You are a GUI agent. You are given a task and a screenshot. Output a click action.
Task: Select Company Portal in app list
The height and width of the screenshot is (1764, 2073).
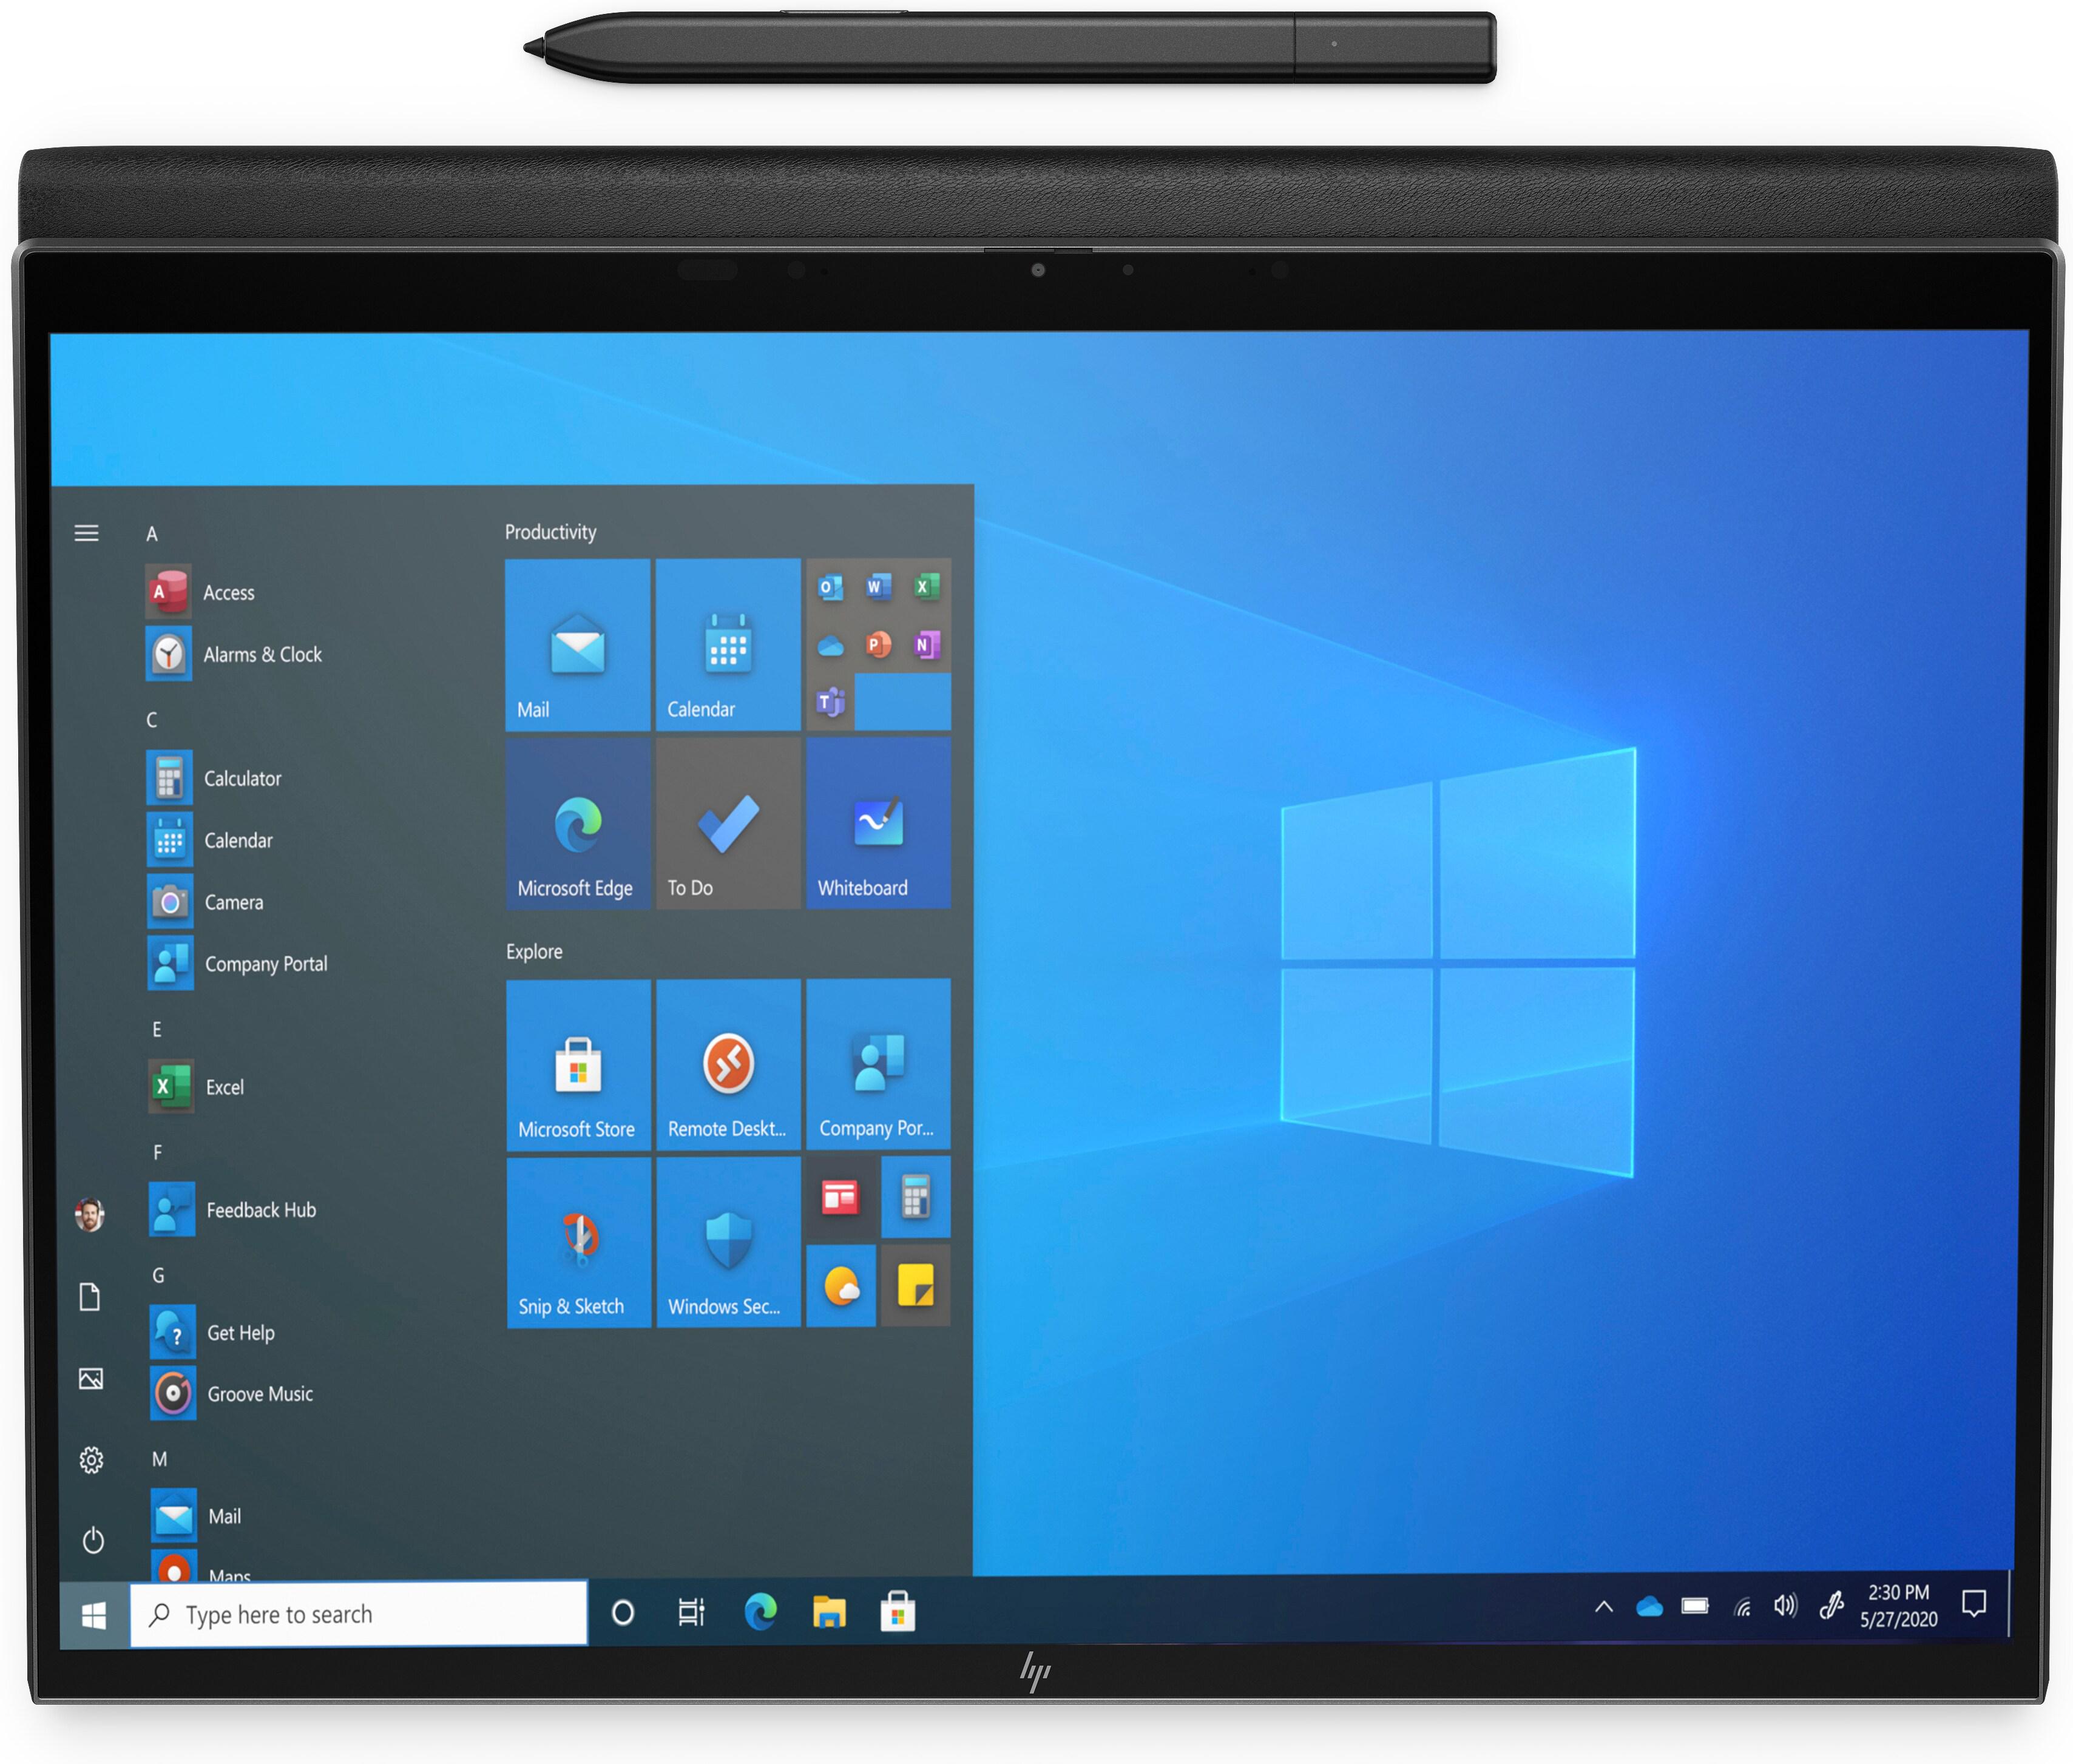pyautogui.click(x=265, y=964)
